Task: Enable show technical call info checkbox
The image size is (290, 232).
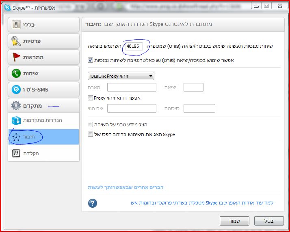Action: (x=90, y=124)
